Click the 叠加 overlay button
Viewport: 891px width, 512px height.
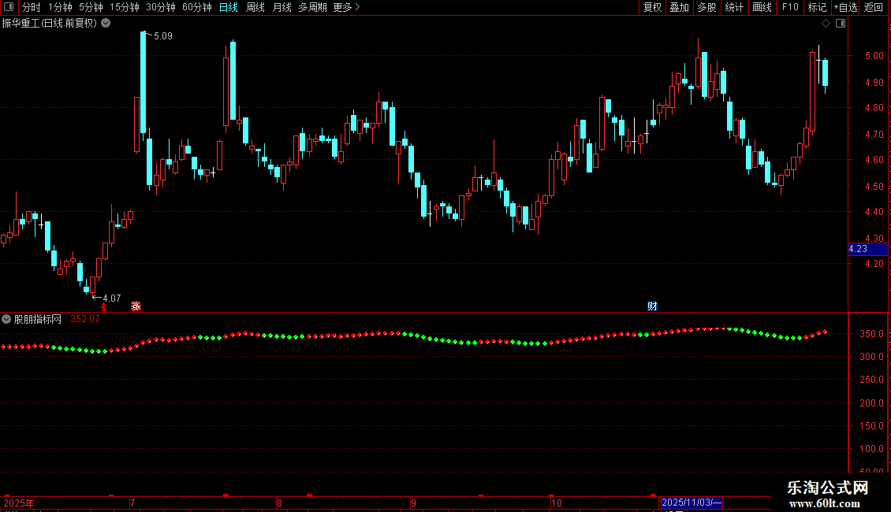pyautogui.click(x=680, y=7)
